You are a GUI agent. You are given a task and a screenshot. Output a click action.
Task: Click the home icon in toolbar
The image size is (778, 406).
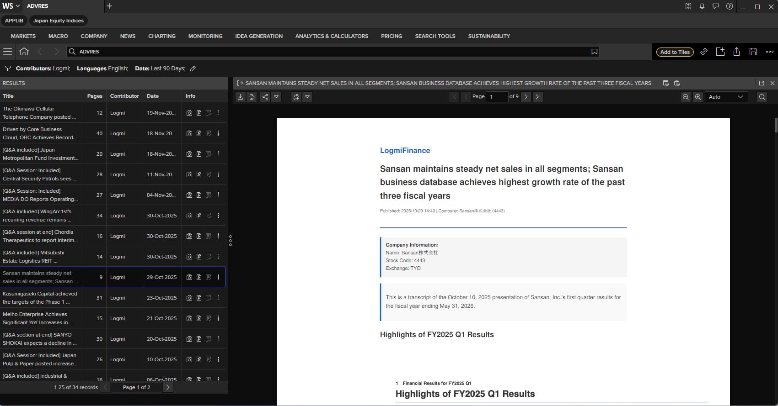[x=24, y=52]
